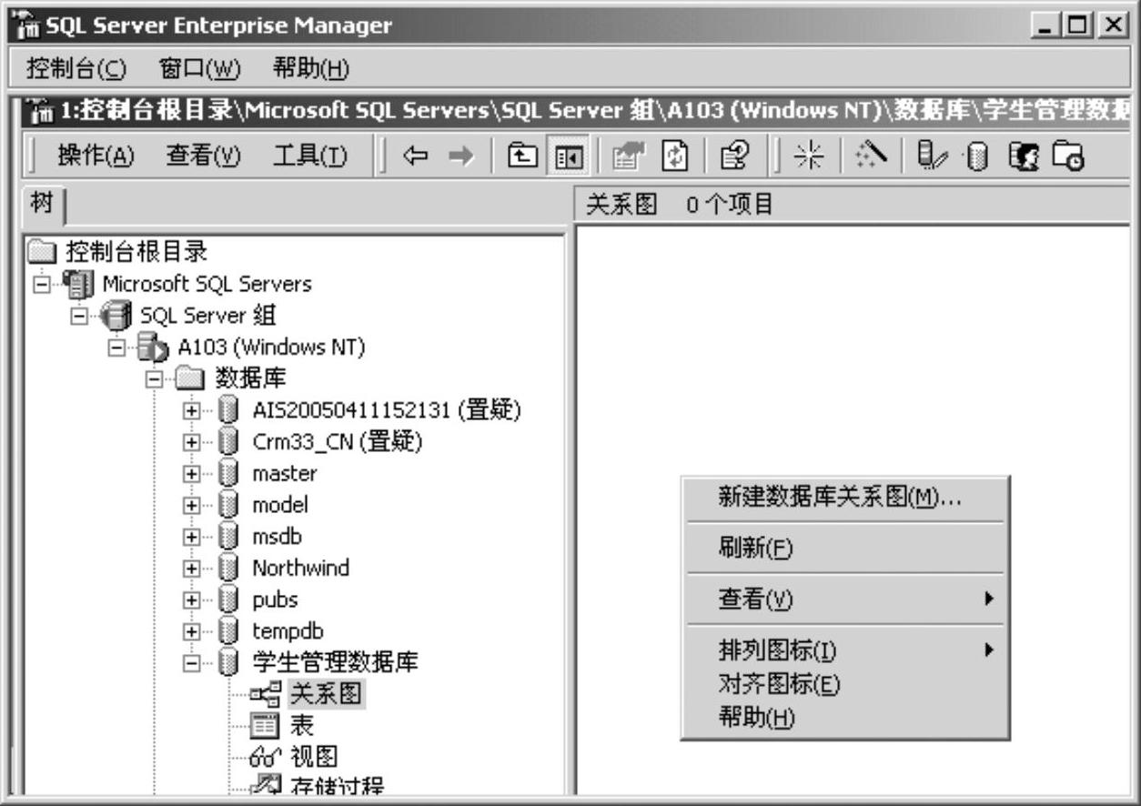Select the tempdb database label

288,631
